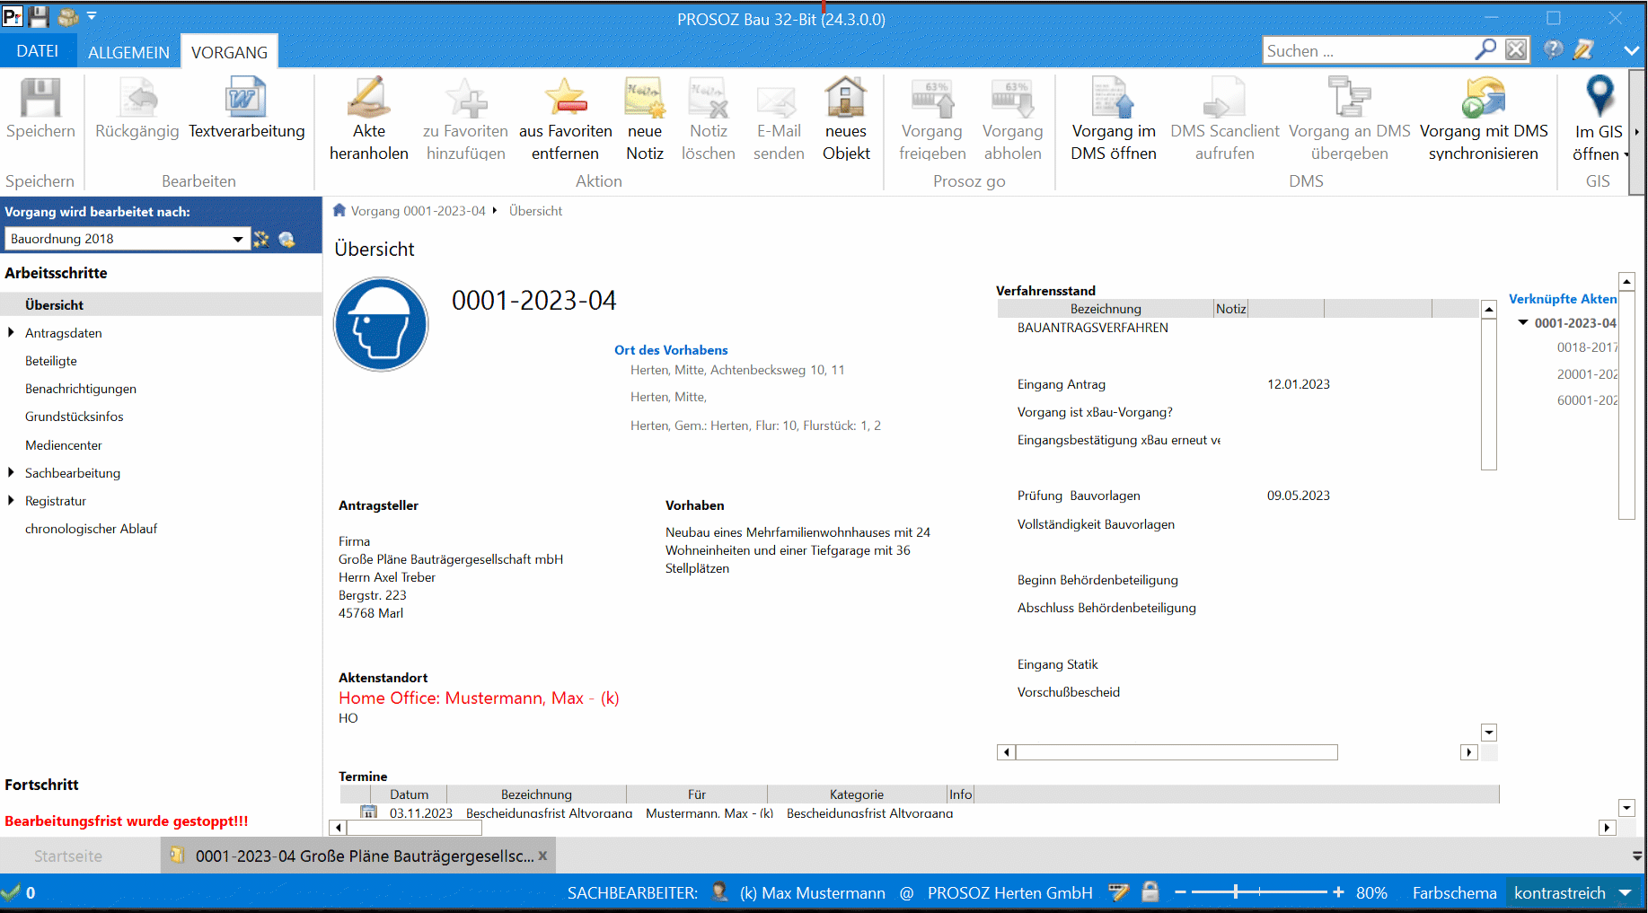Open the quick access toolbar customize arrow

coord(92,16)
